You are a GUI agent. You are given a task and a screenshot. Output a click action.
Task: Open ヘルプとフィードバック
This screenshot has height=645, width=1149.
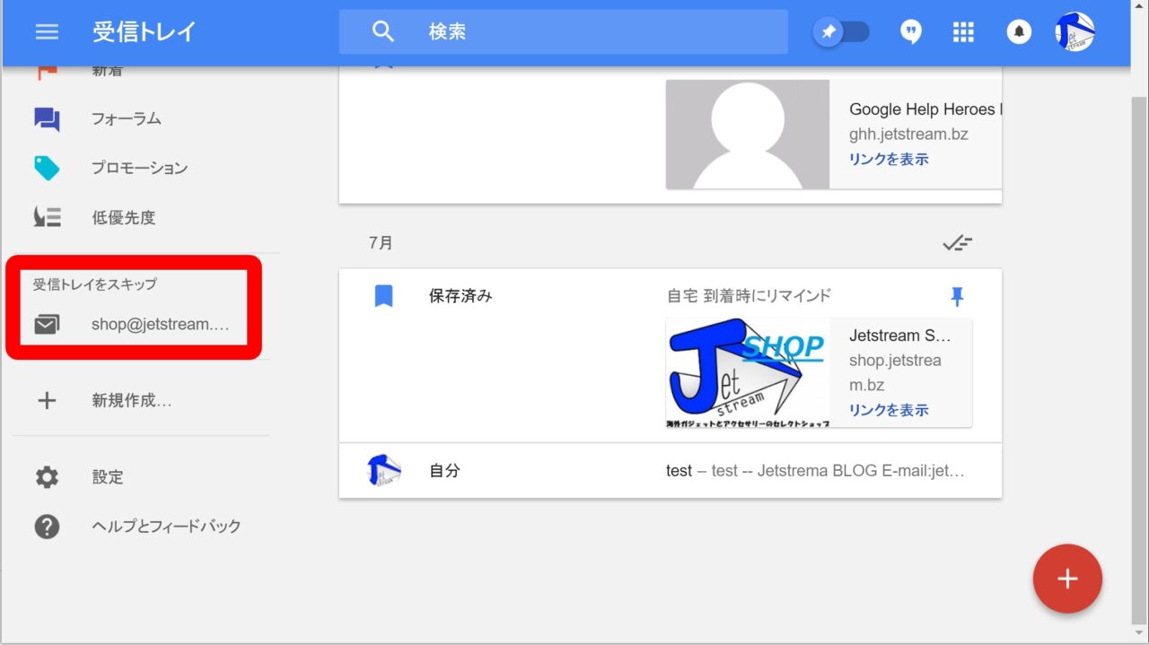coord(166,527)
